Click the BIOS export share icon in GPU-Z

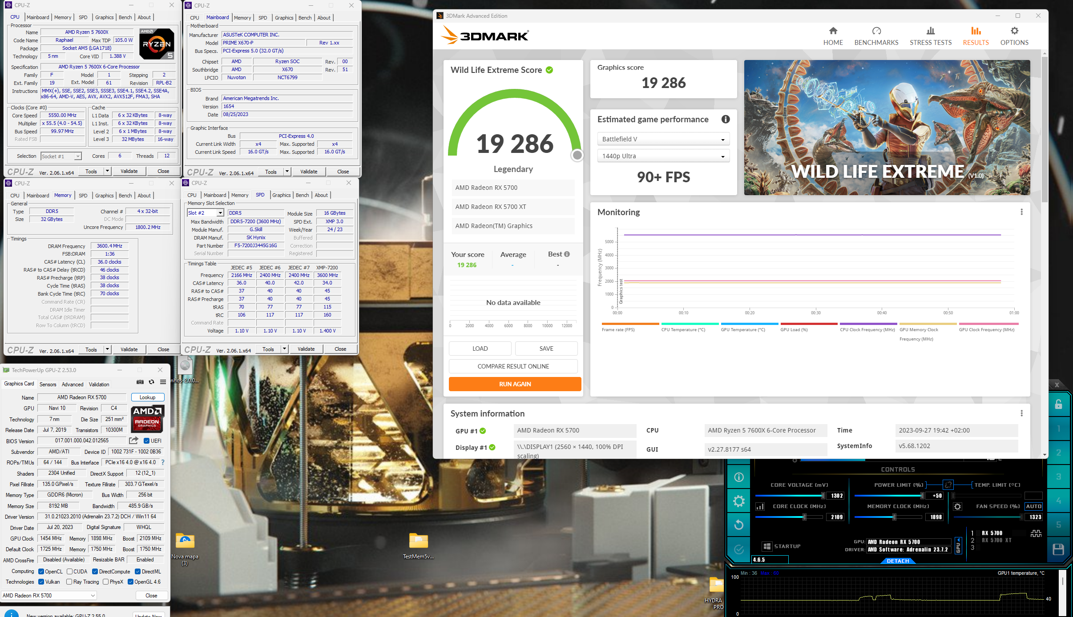point(133,441)
